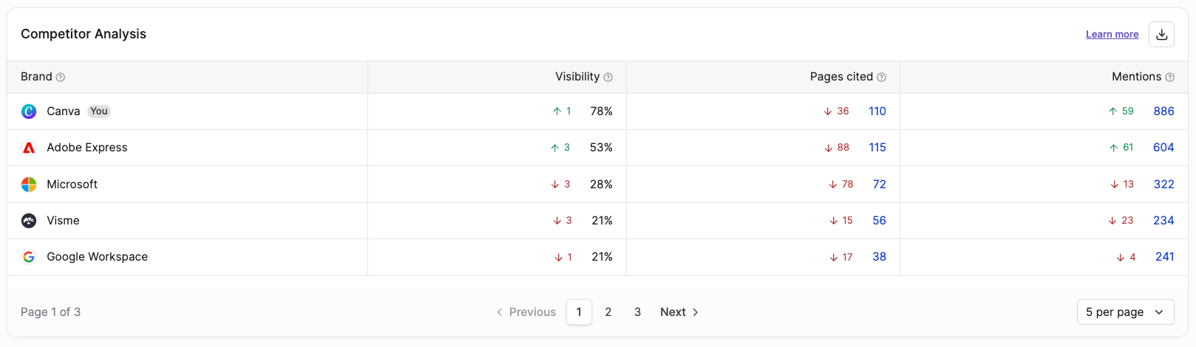Open Canva's 886 mentions count
The image size is (1196, 347).
click(x=1163, y=111)
